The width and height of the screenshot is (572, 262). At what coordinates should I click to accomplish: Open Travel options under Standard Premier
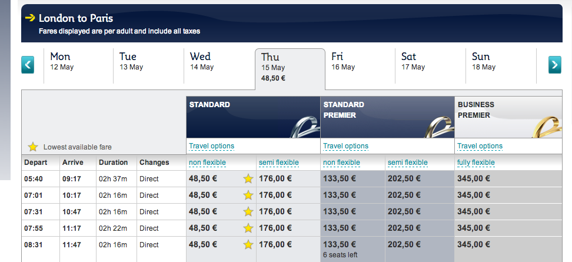346,147
